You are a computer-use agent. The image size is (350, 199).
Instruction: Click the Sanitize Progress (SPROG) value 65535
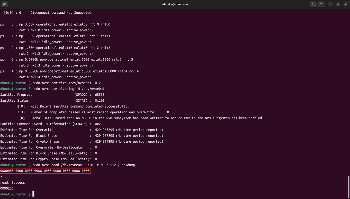(x=100, y=95)
